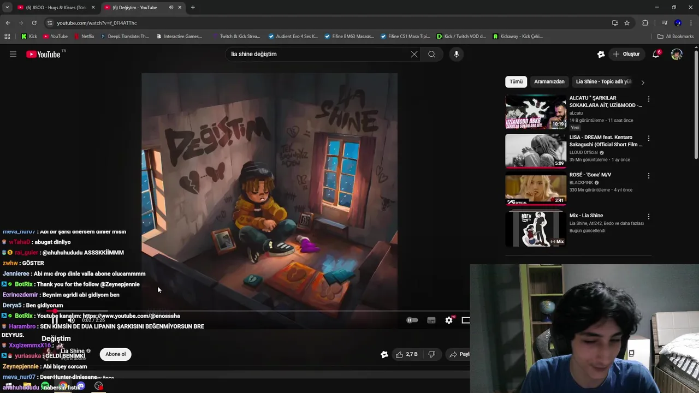Open the Chrome three-dot menu
699x393 pixels.
click(x=691, y=23)
